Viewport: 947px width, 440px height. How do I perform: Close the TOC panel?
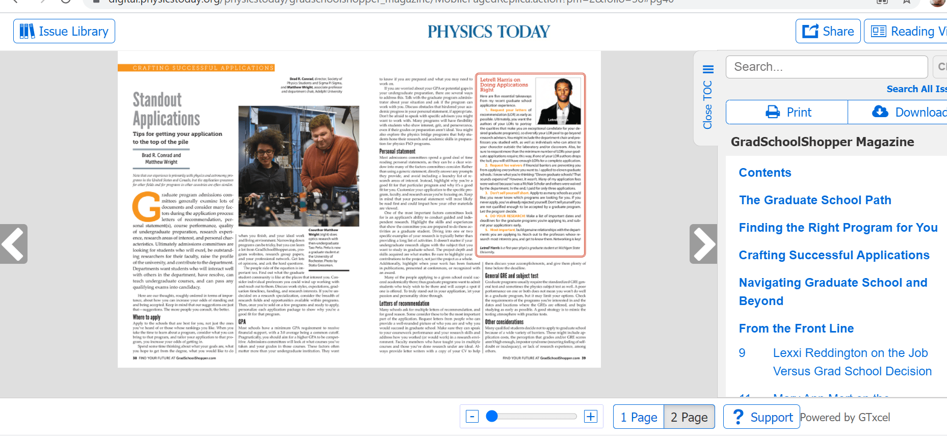pyautogui.click(x=707, y=97)
